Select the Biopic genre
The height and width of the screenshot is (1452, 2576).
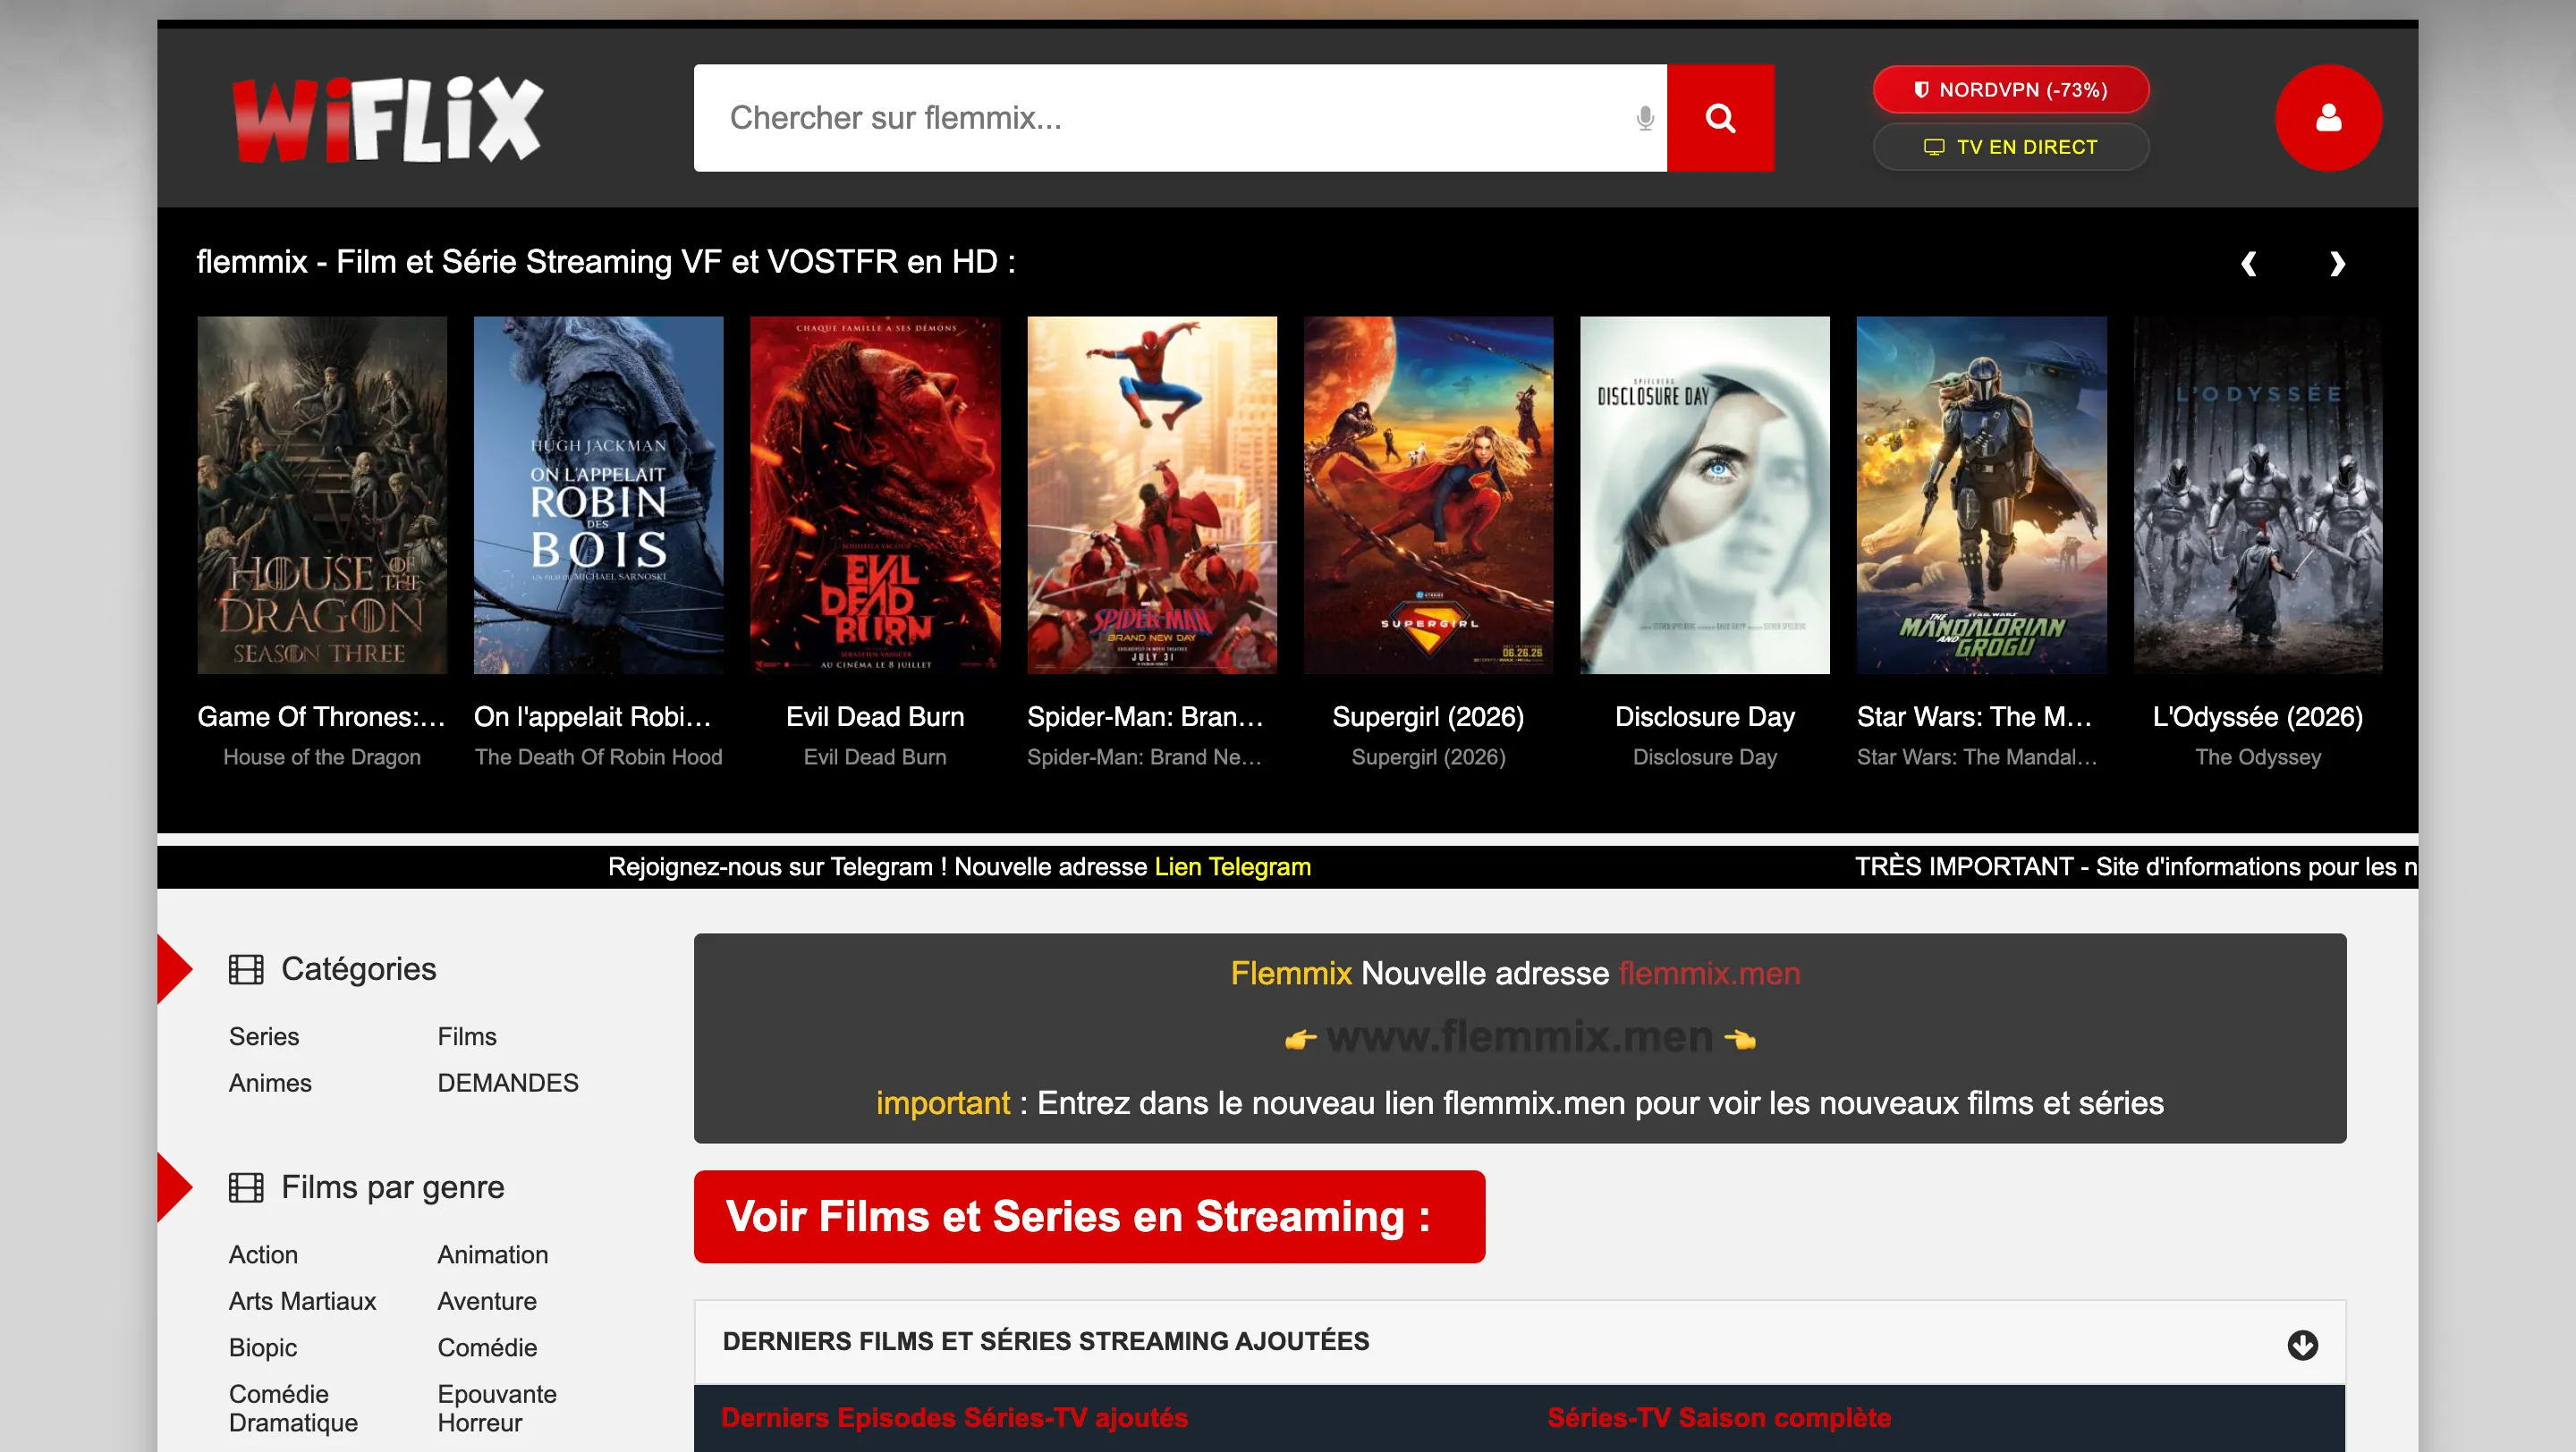263,1347
